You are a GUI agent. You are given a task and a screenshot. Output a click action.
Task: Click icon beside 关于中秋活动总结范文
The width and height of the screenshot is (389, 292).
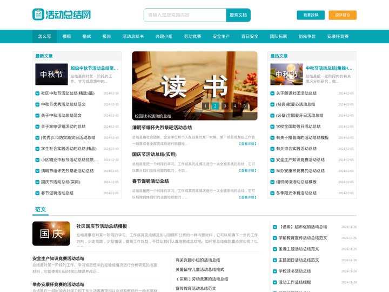coord(37,116)
